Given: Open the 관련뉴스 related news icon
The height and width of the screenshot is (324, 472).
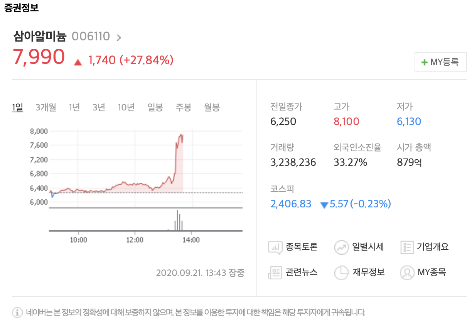Looking at the screenshot, I should click(275, 272).
